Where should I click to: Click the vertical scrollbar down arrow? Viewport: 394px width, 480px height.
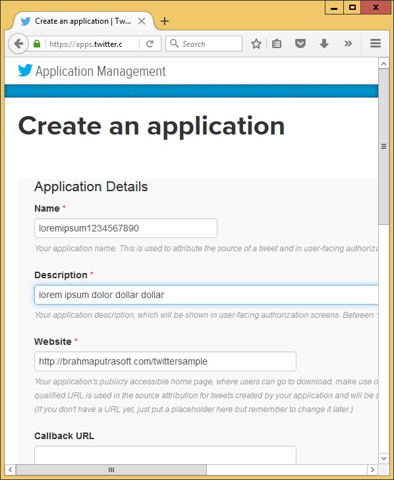coord(383,458)
